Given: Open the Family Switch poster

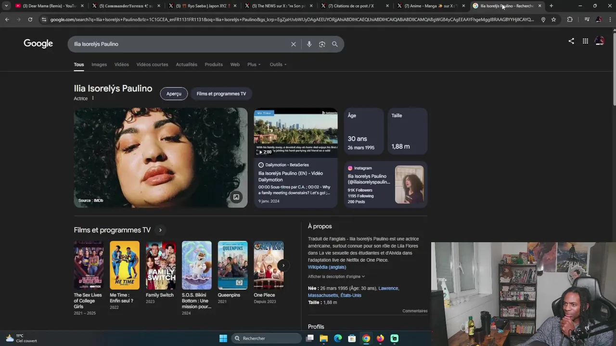Looking at the screenshot, I should pos(161,265).
